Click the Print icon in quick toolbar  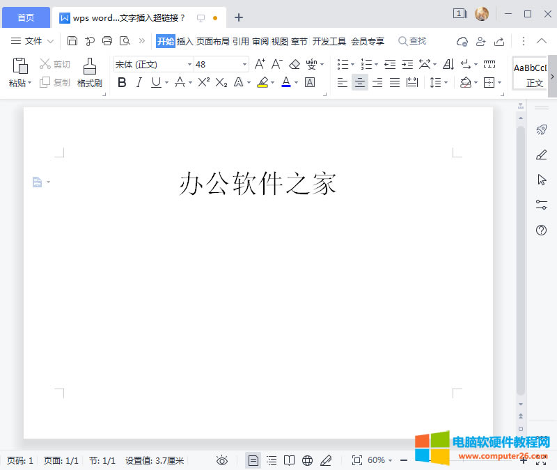point(107,41)
